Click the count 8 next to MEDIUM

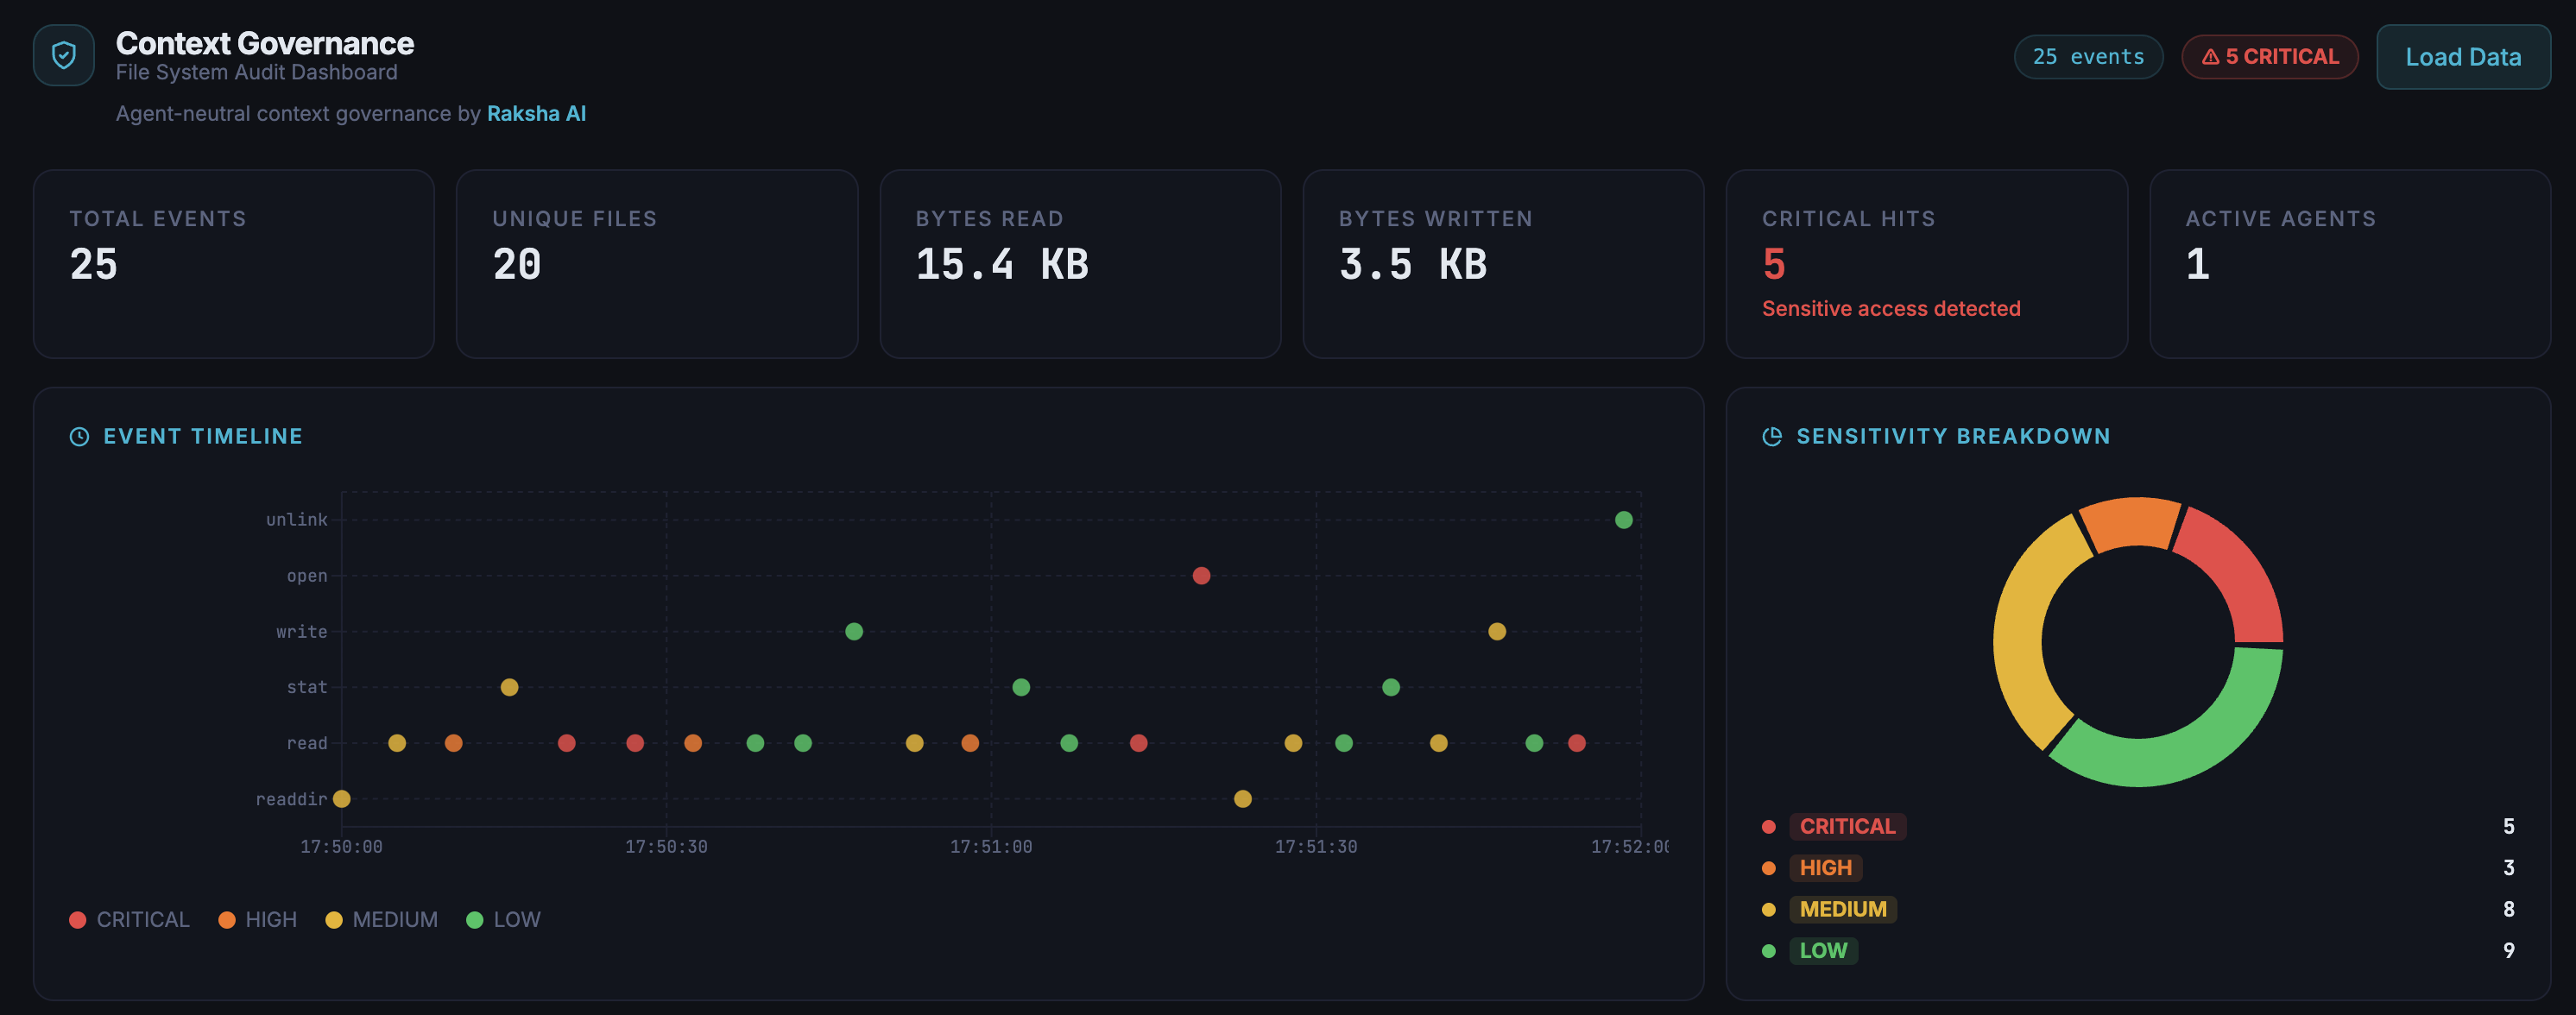point(2508,909)
